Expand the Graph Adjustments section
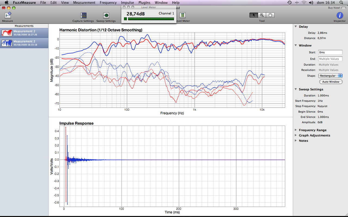Screen dimensions: 348x217 296,135
